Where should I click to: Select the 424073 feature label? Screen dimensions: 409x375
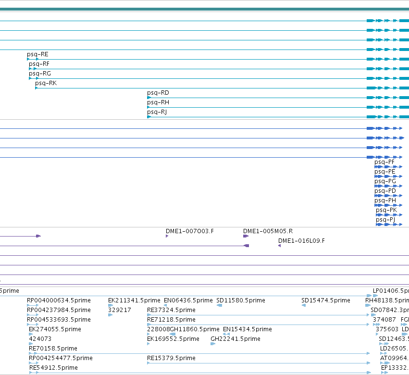point(40,339)
